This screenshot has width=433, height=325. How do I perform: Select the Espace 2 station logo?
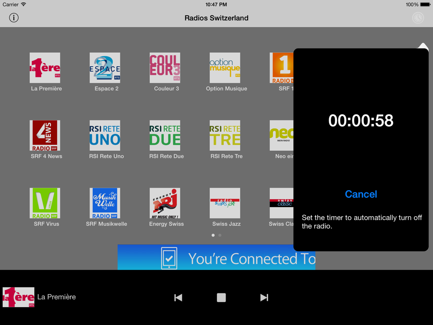tap(105, 68)
